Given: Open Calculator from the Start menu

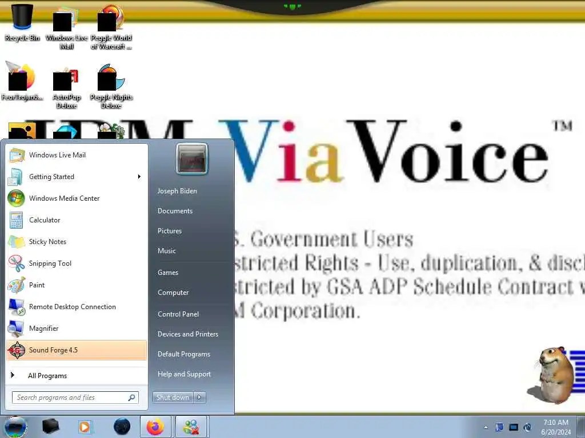Looking at the screenshot, I should point(77,220).
